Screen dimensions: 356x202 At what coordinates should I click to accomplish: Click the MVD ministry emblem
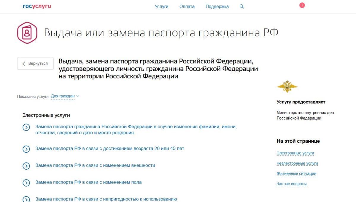point(287,87)
